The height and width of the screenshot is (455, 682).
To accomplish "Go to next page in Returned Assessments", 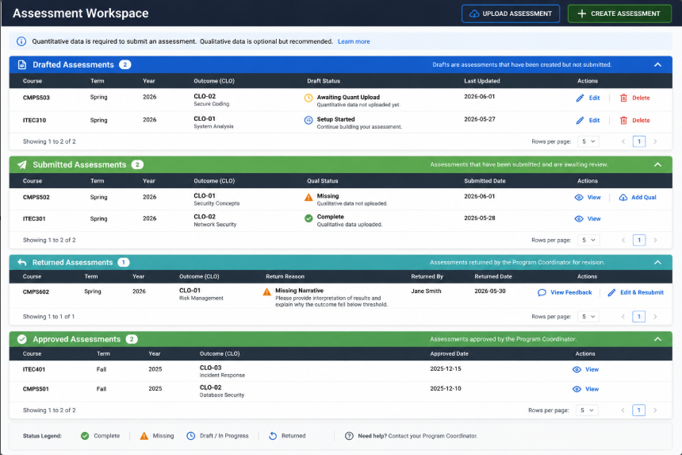I will (655, 317).
